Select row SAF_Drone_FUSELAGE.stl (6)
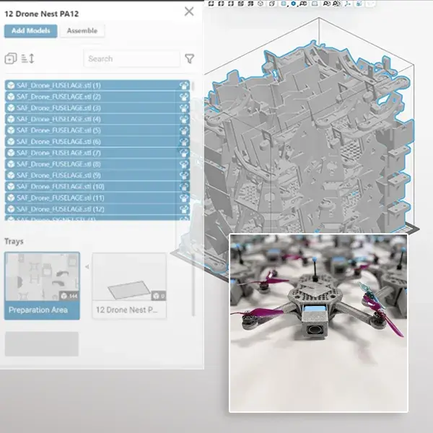Image resolution: width=433 pixels, height=433 pixels. [97, 141]
